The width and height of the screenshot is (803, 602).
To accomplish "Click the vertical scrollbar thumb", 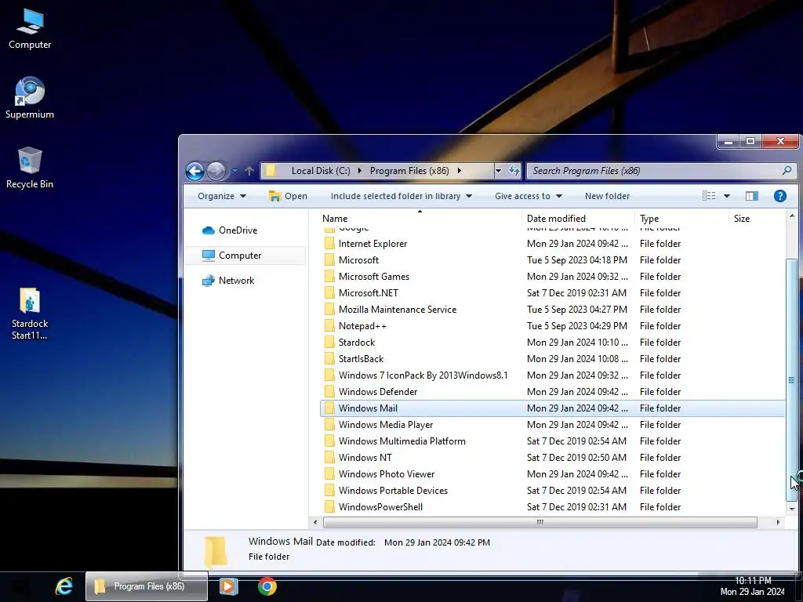I will click(x=792, y=380).
